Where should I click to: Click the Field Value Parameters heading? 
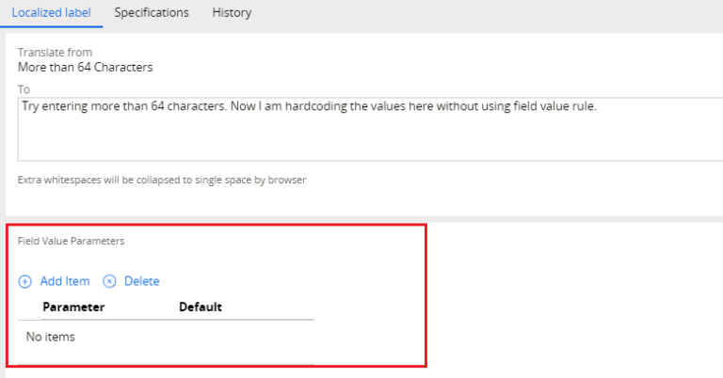[71, 241]
